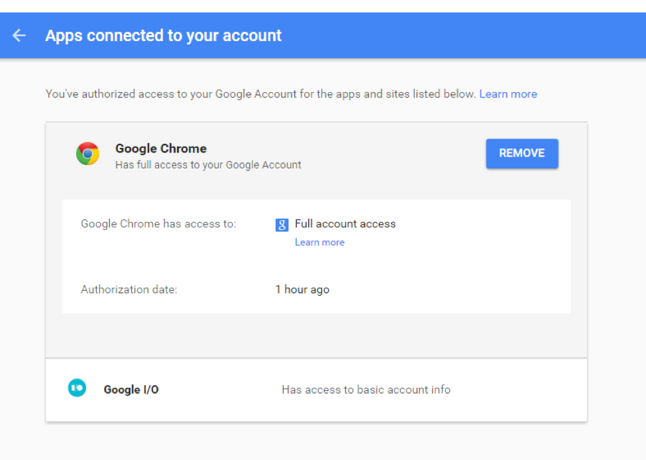Select the 'Apps connected to your account' title
This screenshot has width=646, height=460.
point(163,36)
